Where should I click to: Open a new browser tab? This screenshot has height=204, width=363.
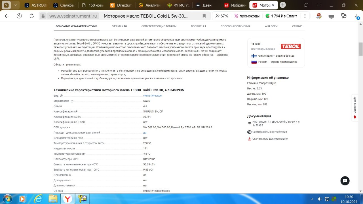click(283, 5)
